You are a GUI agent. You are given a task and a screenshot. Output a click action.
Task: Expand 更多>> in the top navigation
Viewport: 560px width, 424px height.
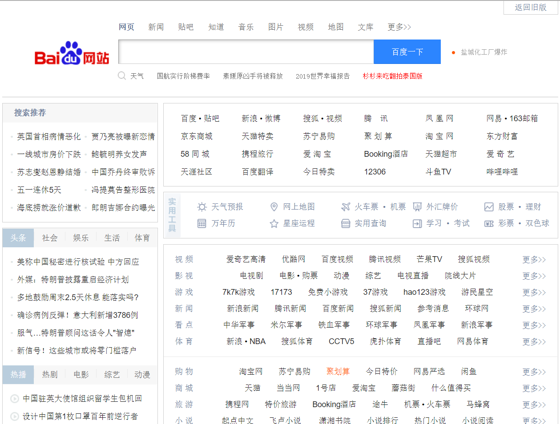point(399,27)
